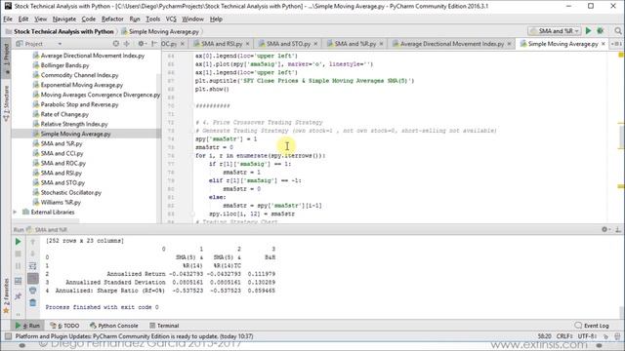The height and width of the screenshot is (351, 625).
Task: Hide the Project panel with pin icon
Action: point(154,44)
